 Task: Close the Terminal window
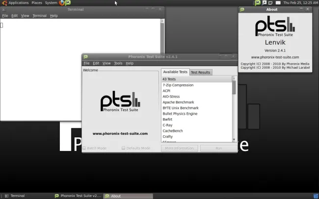160,9
